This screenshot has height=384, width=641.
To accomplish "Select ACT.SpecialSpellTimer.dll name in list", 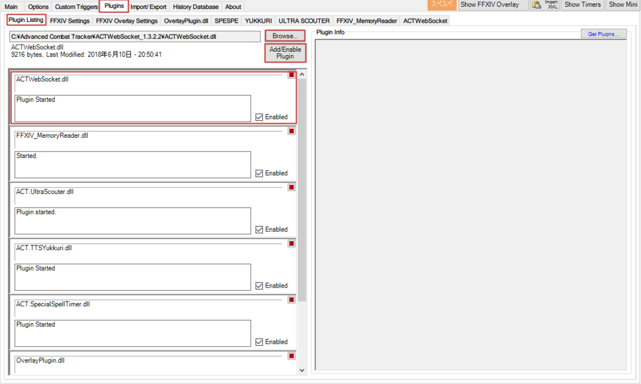I will tap(53, 304).
